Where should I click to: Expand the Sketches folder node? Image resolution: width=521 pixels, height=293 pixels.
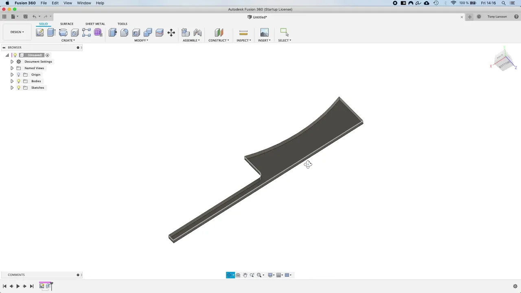[12, 87]
